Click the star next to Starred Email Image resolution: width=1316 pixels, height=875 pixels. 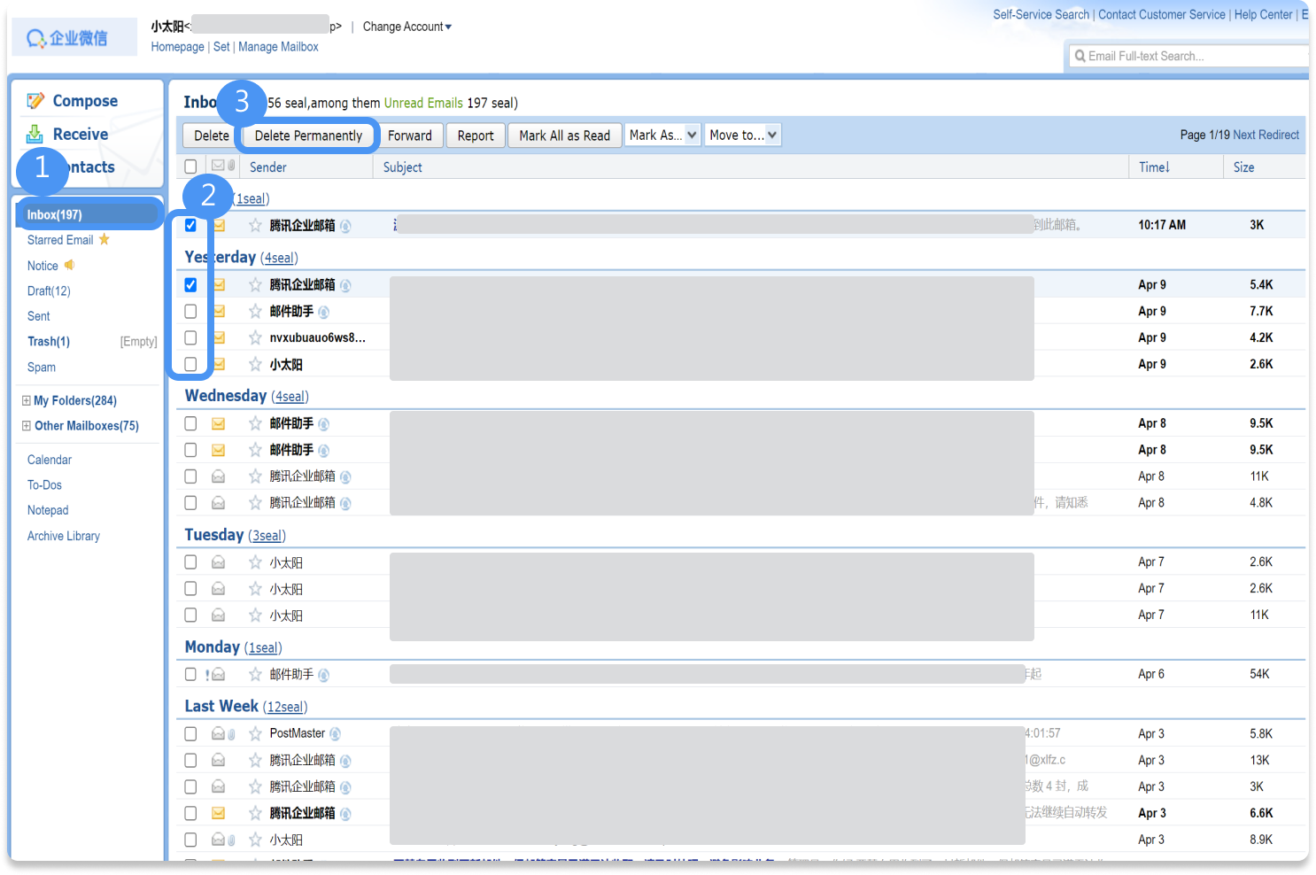(105, 239)
